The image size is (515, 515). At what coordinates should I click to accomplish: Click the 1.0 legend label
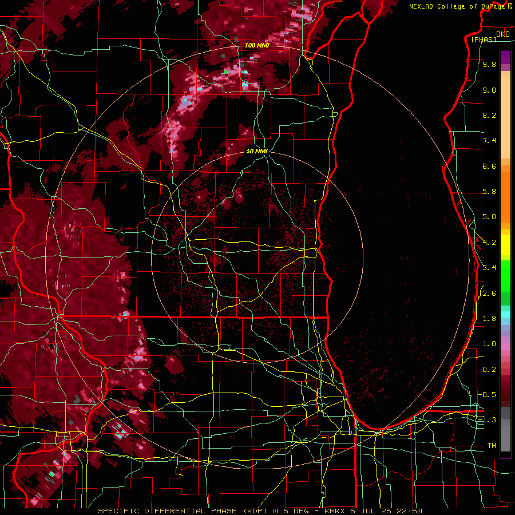coord(489,344)
